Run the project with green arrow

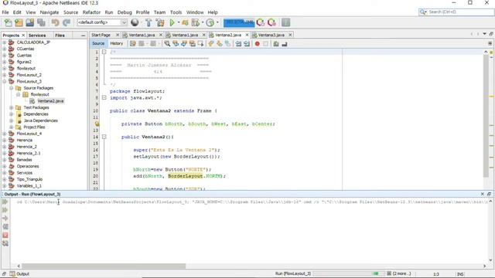pos(172,22)
